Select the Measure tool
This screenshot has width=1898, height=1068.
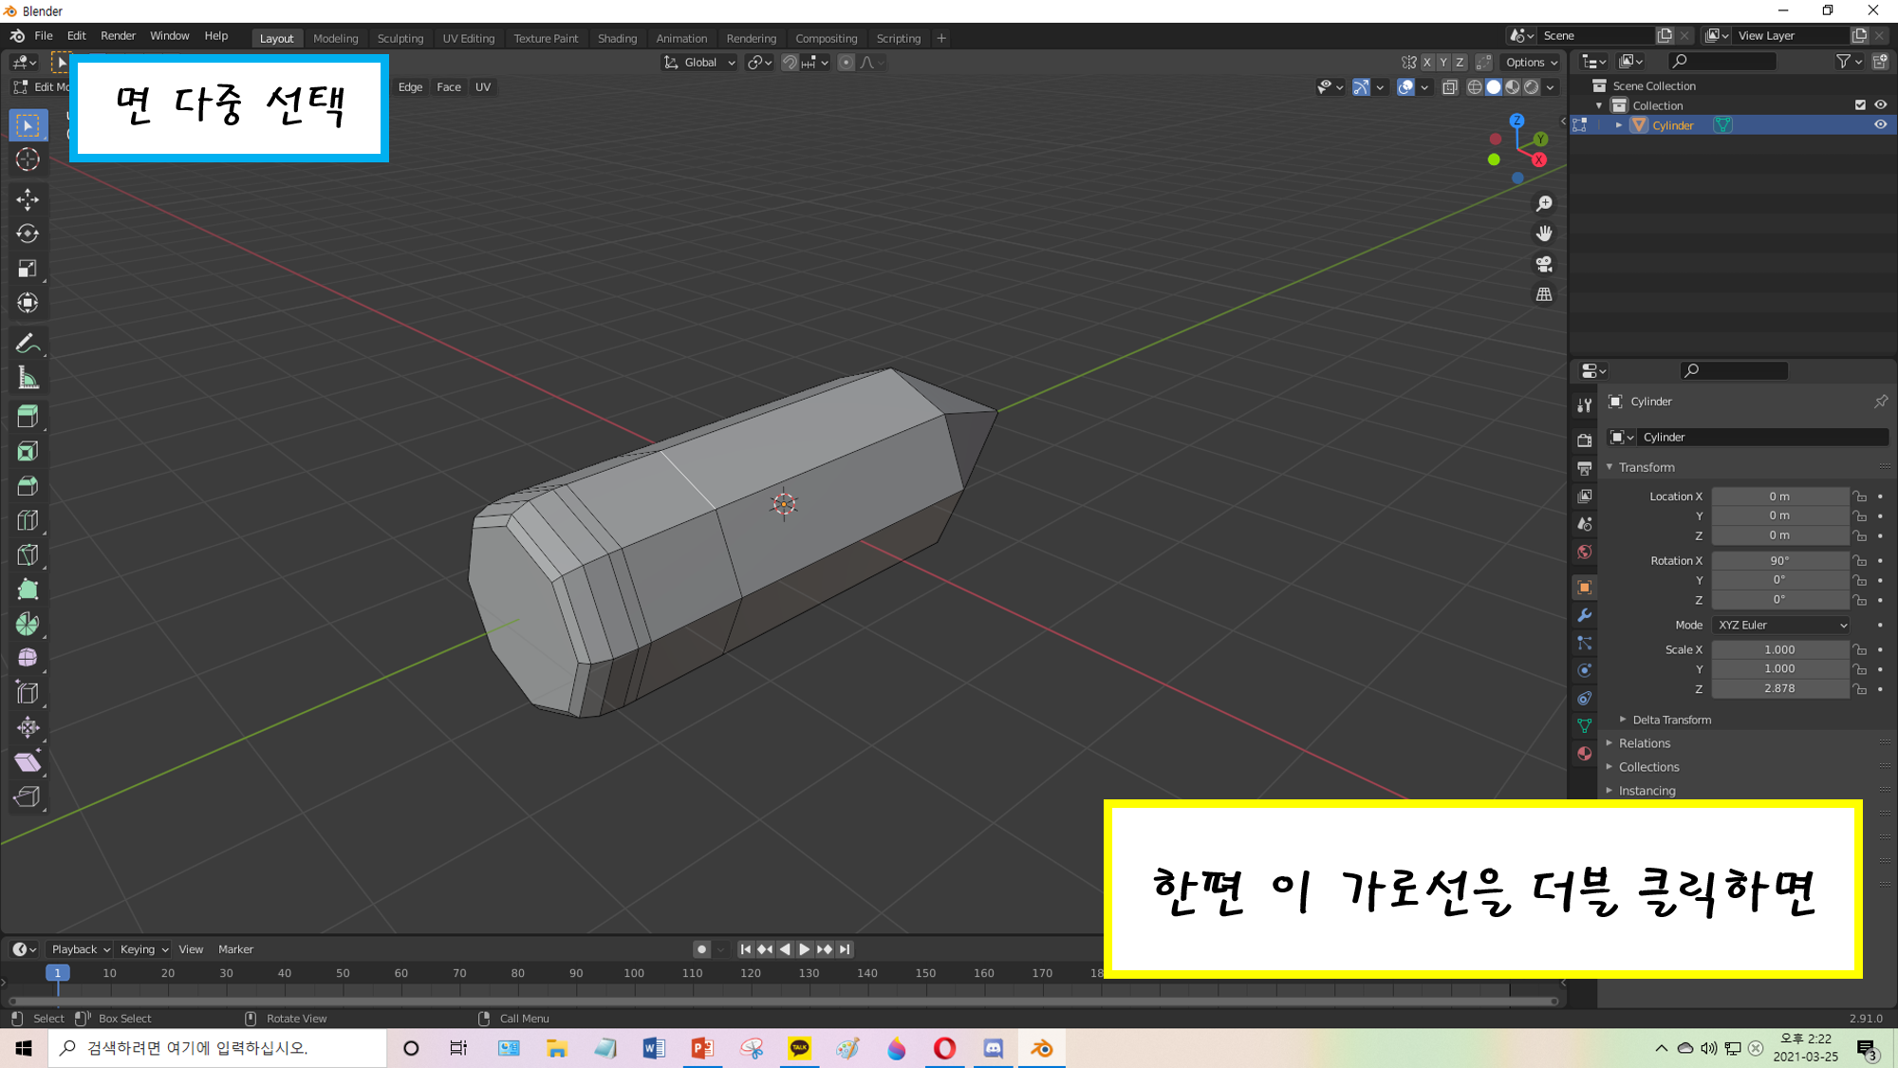point(28,379)
